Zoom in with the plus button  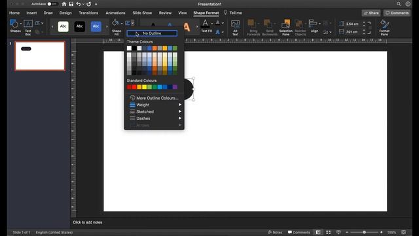click(x=381, y=232)
